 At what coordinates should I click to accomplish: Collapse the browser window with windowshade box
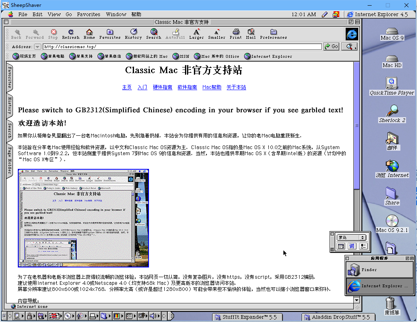[357, 22]
